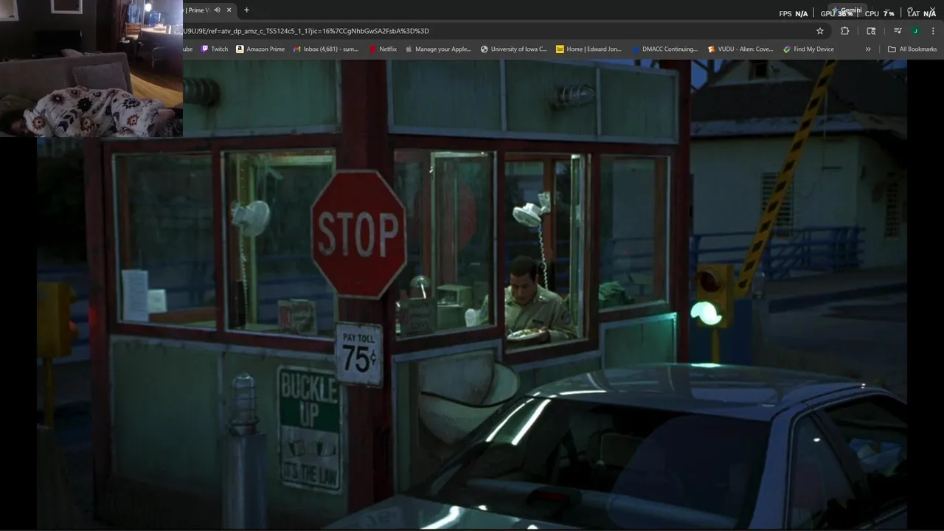The image size is (944, 531).
Task: Click the Gemini button
Action: 848,10
